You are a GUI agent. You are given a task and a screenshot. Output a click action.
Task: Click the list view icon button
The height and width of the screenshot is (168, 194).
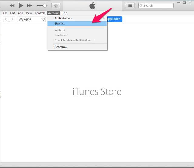pos(130,5)
